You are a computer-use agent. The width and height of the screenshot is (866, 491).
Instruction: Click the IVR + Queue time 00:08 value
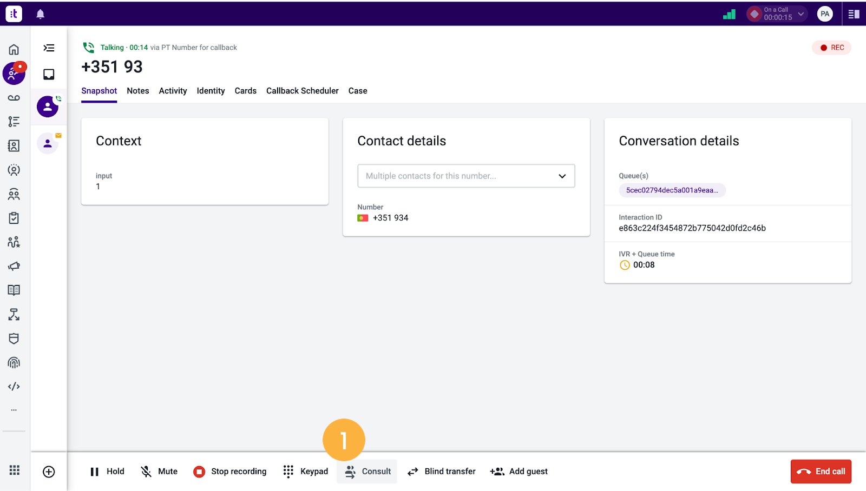[644, 265]
